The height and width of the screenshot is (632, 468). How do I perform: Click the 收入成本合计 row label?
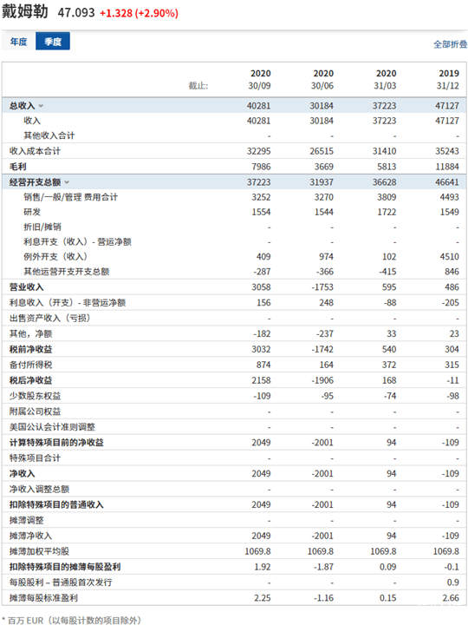click(x=35, y=151)
